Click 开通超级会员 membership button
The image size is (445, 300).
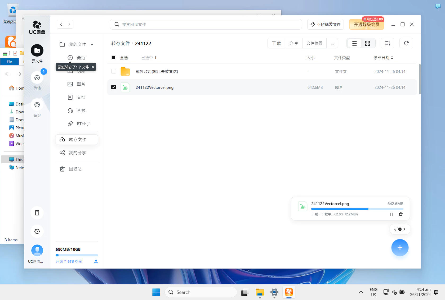pyautogui.click(x=367, y=24)
